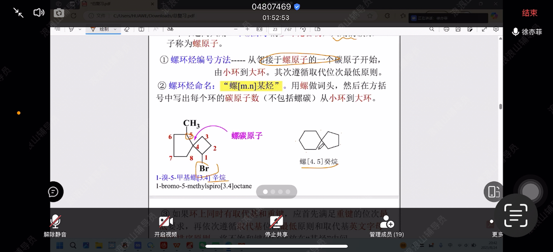Expand the 绘制 draw tool dropdown arrow

point(115,29)
